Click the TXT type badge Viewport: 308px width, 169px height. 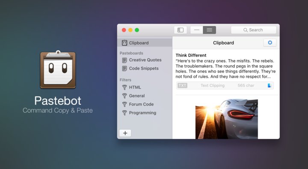(182, 85)
